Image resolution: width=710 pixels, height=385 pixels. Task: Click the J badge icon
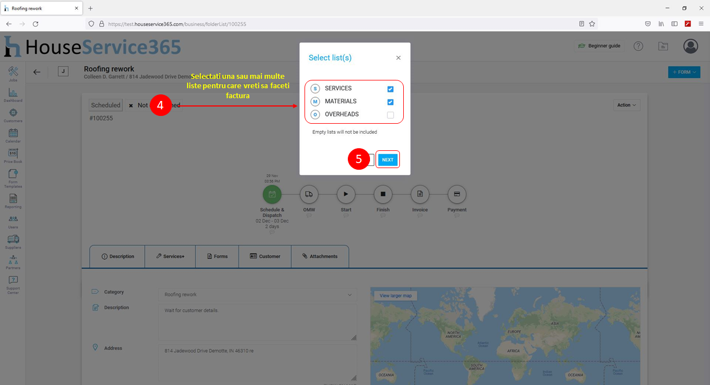click(x=63, y=71)
